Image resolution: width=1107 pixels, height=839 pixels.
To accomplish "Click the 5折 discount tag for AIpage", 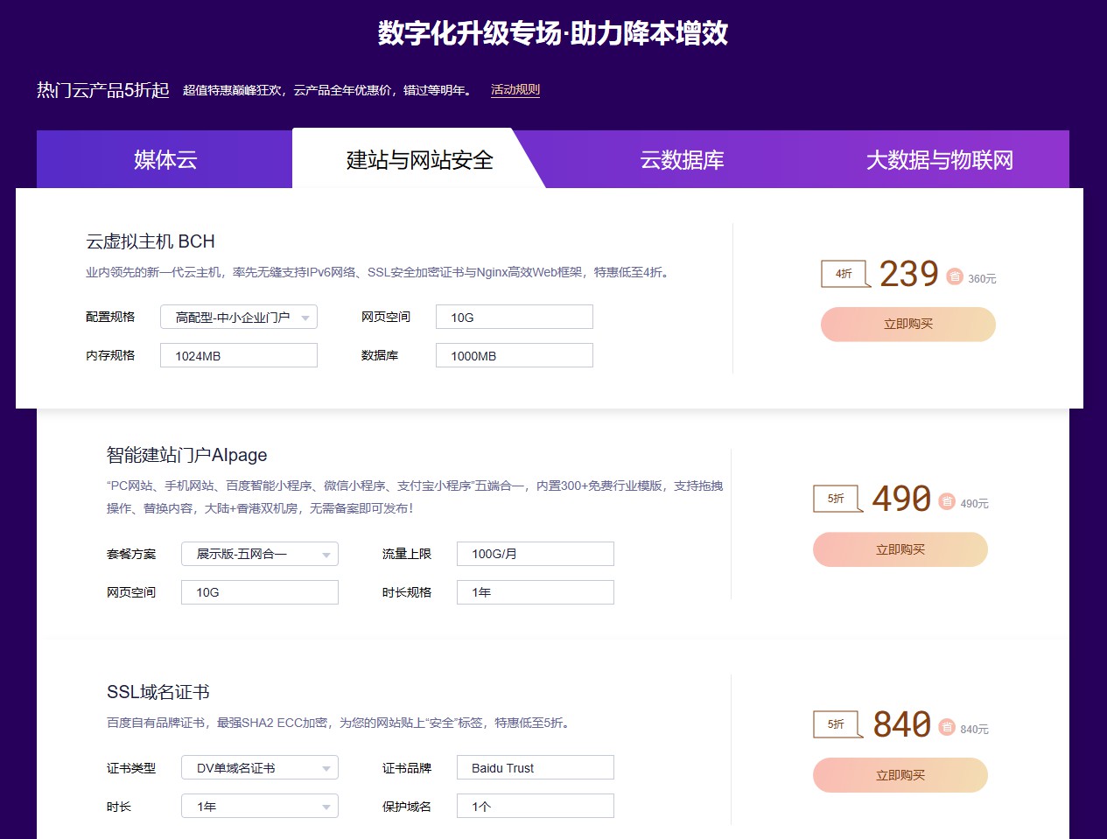I will click(837, 499).
